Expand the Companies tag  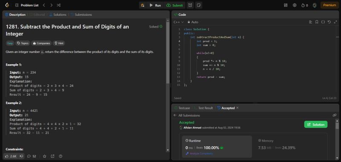(41, 43)
